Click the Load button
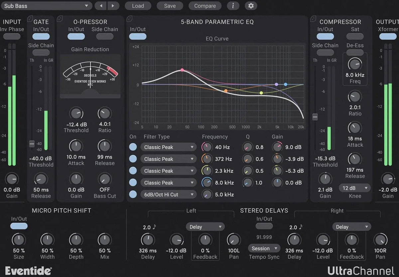This screenshot has height=277, width=399. point(138,6)
